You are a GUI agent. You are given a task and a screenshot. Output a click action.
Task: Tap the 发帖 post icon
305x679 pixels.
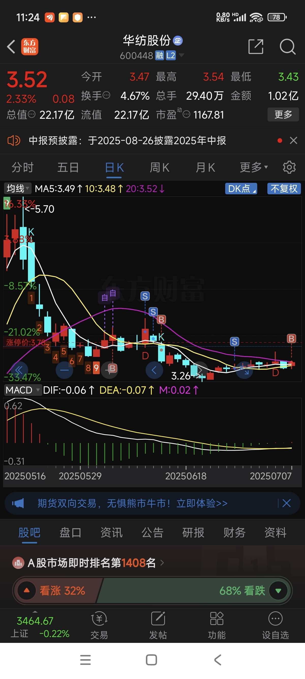158,626
